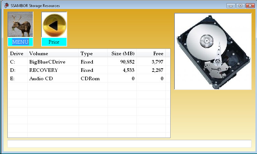This screenshot has height=154, width=257.
Task: Maximize the Storage Resources window
Action: tap(240, 6)
